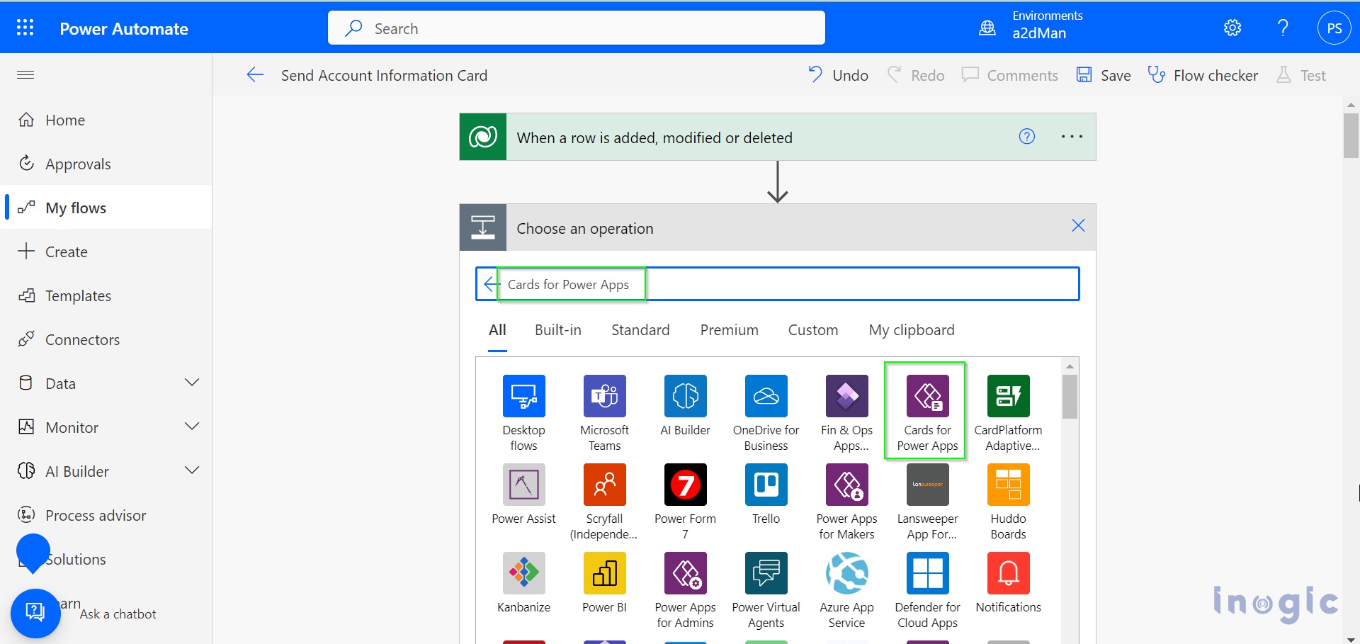The image size is (1360, 644).
Task: Show help for the trigger step
Action: coord(1026,137)
